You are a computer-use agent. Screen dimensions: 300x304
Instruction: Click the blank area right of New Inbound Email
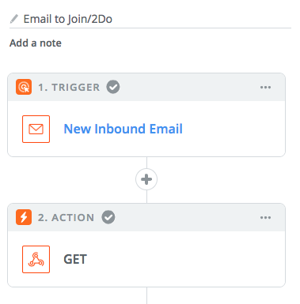[232, 129]
